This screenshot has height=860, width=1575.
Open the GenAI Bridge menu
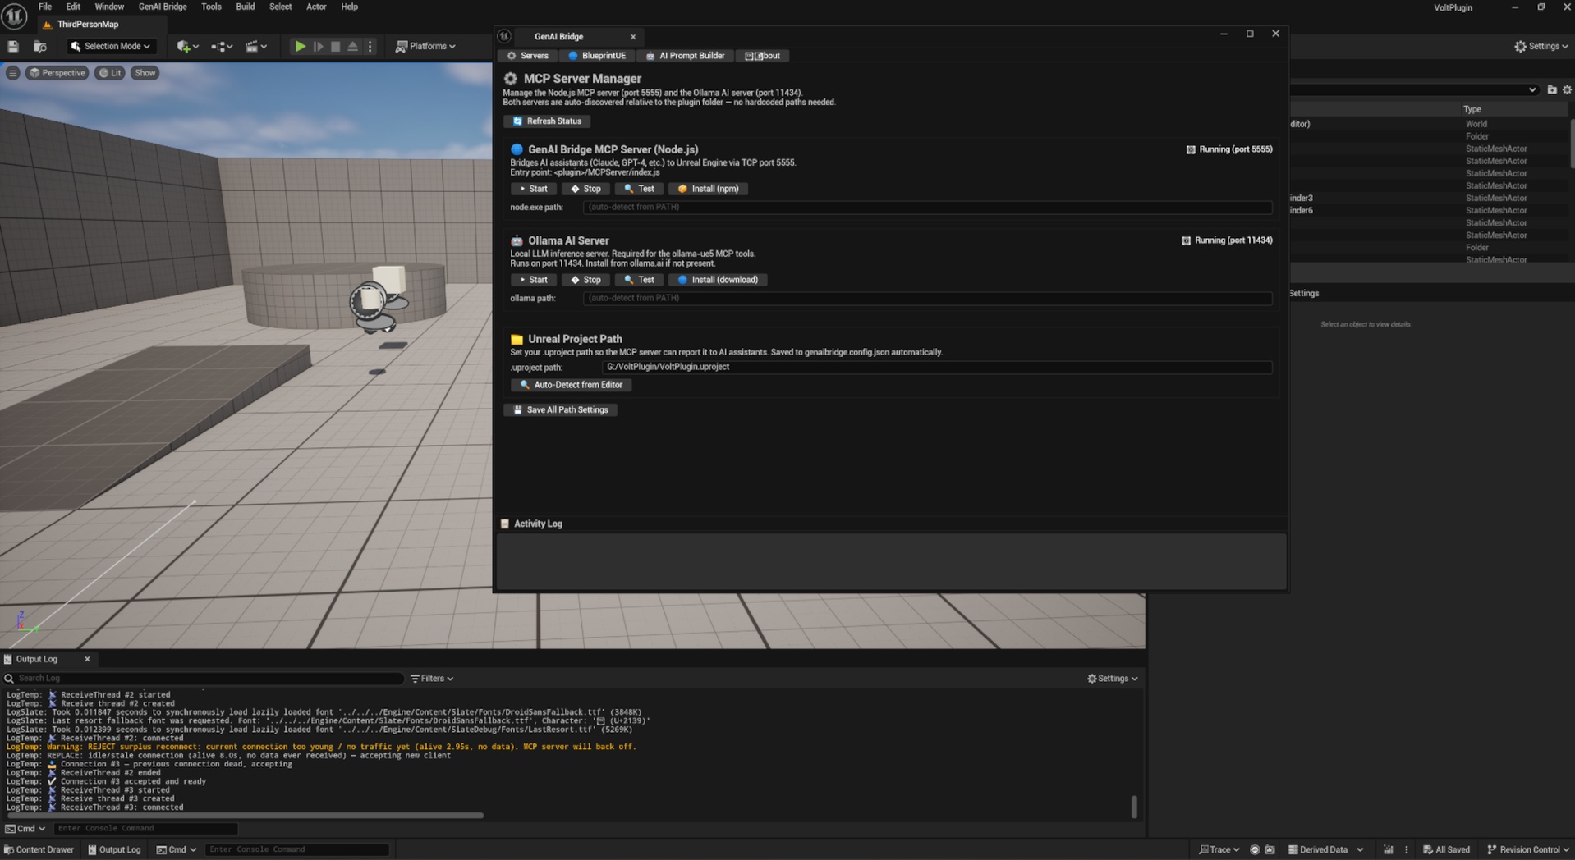pyautogui.click(x=163, y=7)
